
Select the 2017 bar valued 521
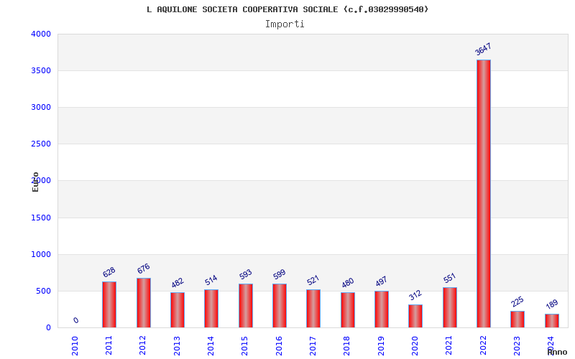point(313,309)
